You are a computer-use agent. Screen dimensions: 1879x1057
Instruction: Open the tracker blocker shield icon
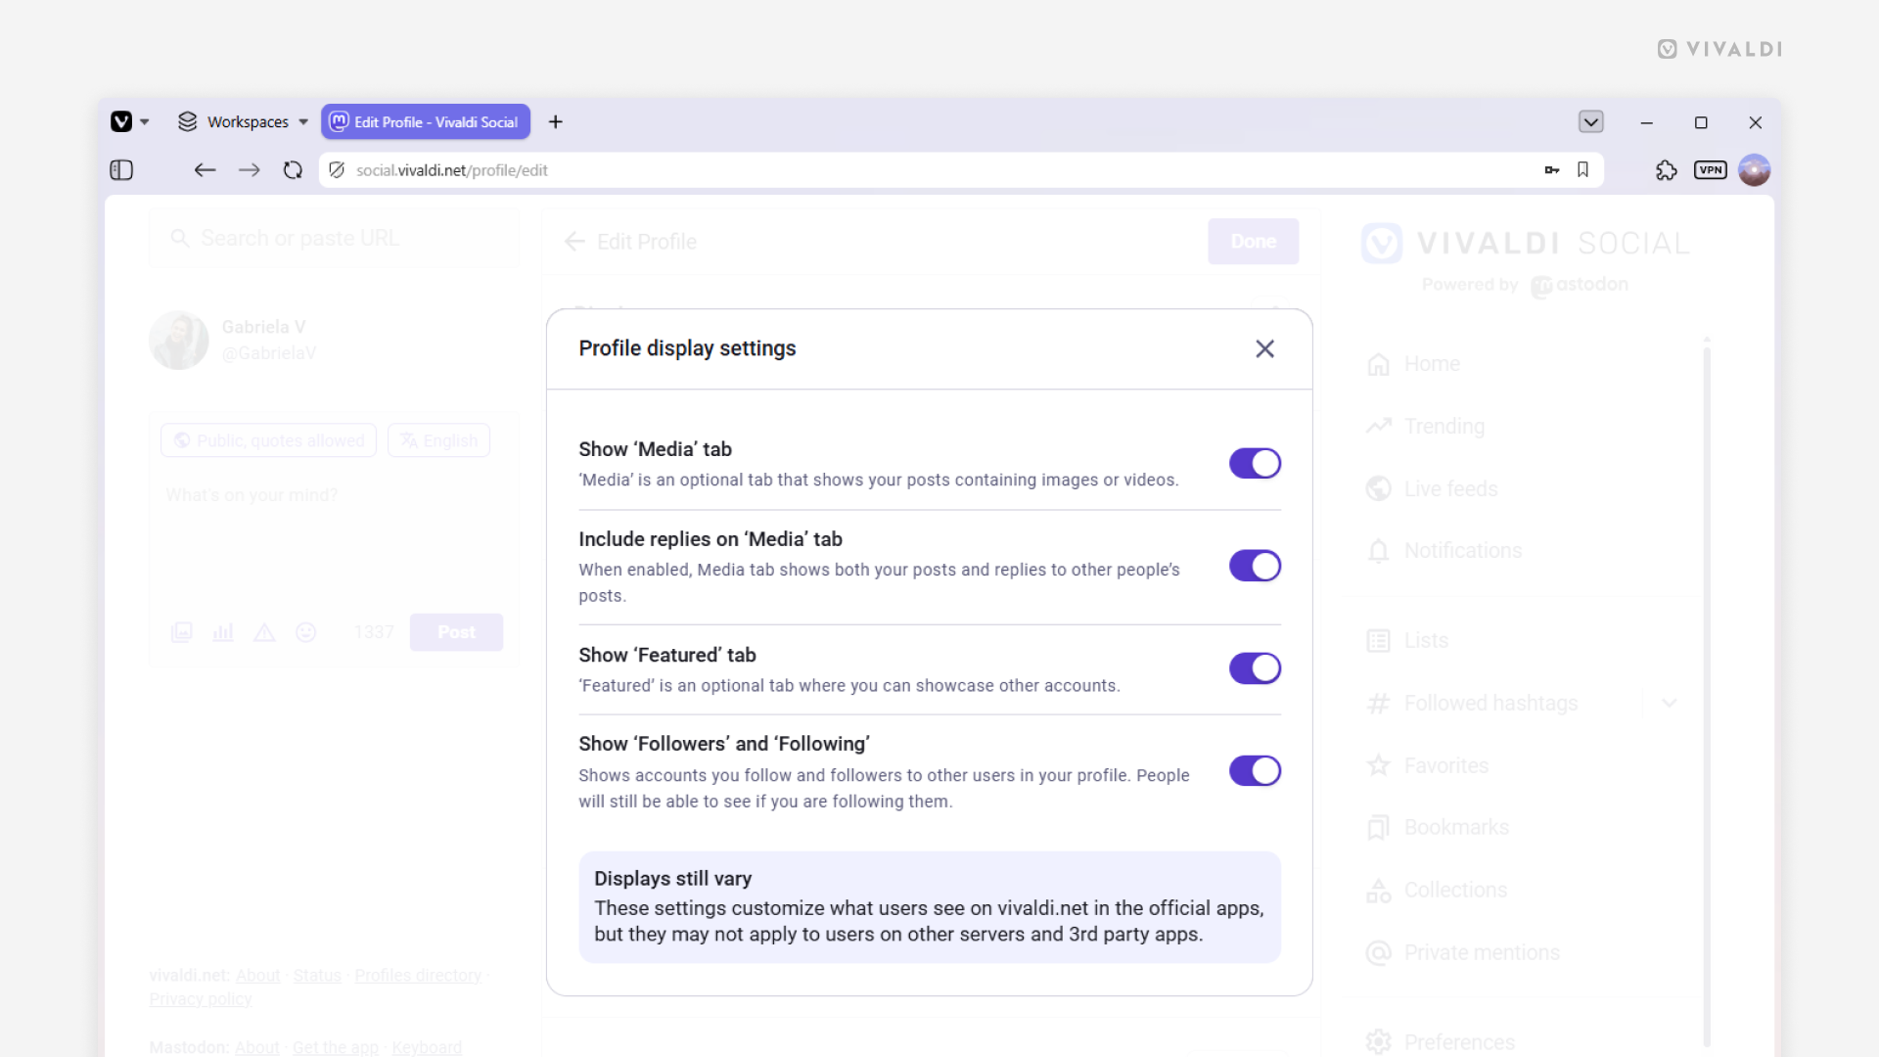337,170
